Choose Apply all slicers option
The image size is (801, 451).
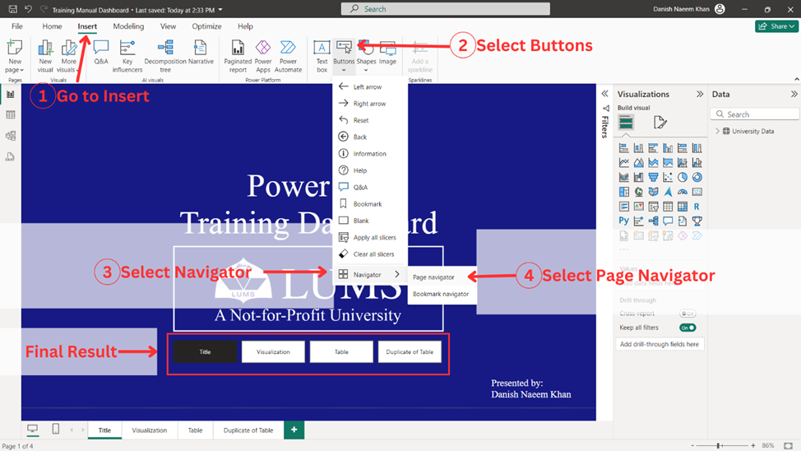[x=370, y=237]
